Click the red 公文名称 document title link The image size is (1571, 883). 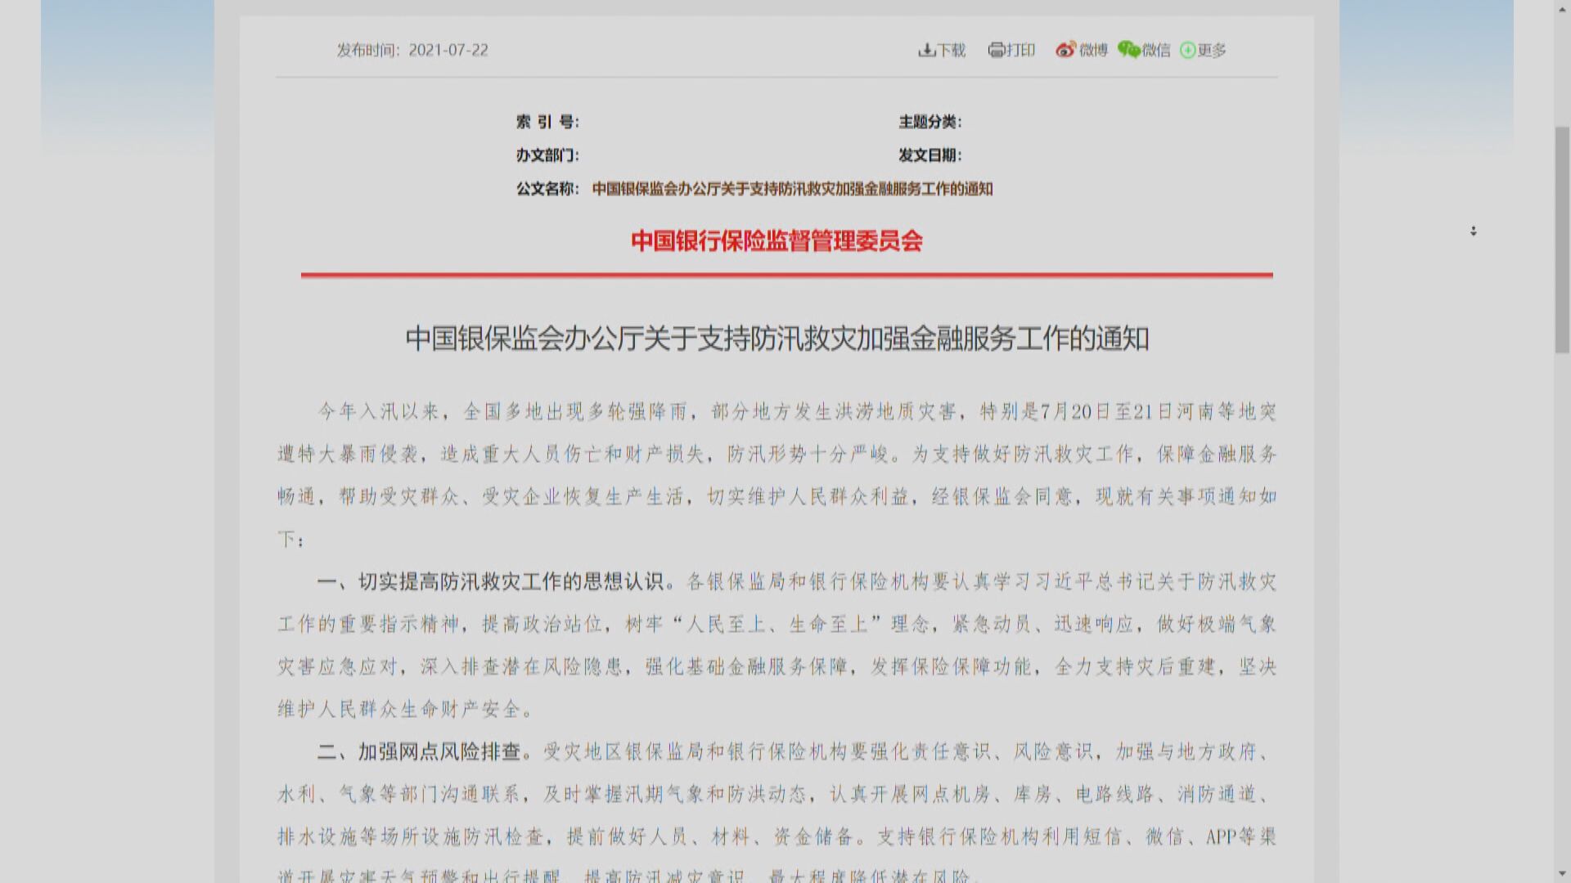point(792,189)
